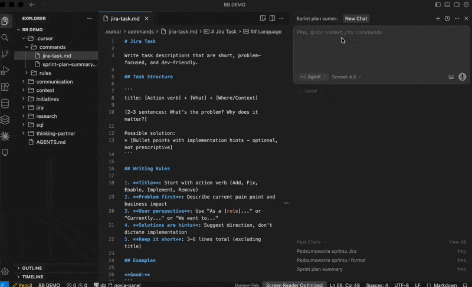Toggle the bottom panel layout icon
This screenshot has height=287, width=472.
click(447, 5)
